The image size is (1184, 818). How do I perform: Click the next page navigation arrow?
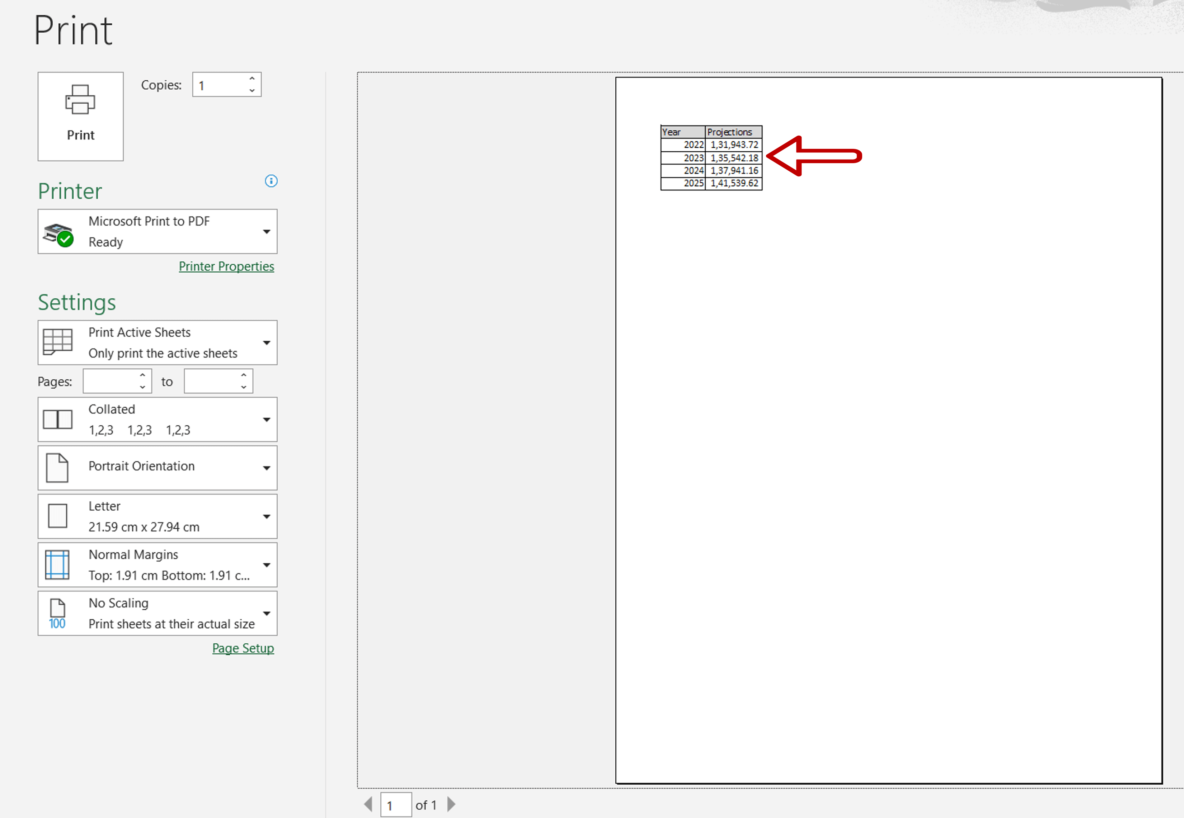[x=451, y=805]
